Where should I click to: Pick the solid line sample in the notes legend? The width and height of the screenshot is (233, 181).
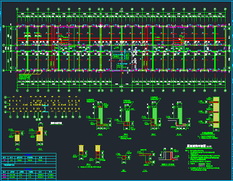(x=202, y=164)
